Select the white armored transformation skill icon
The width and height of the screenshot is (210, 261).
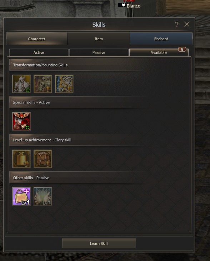point(21,84)
